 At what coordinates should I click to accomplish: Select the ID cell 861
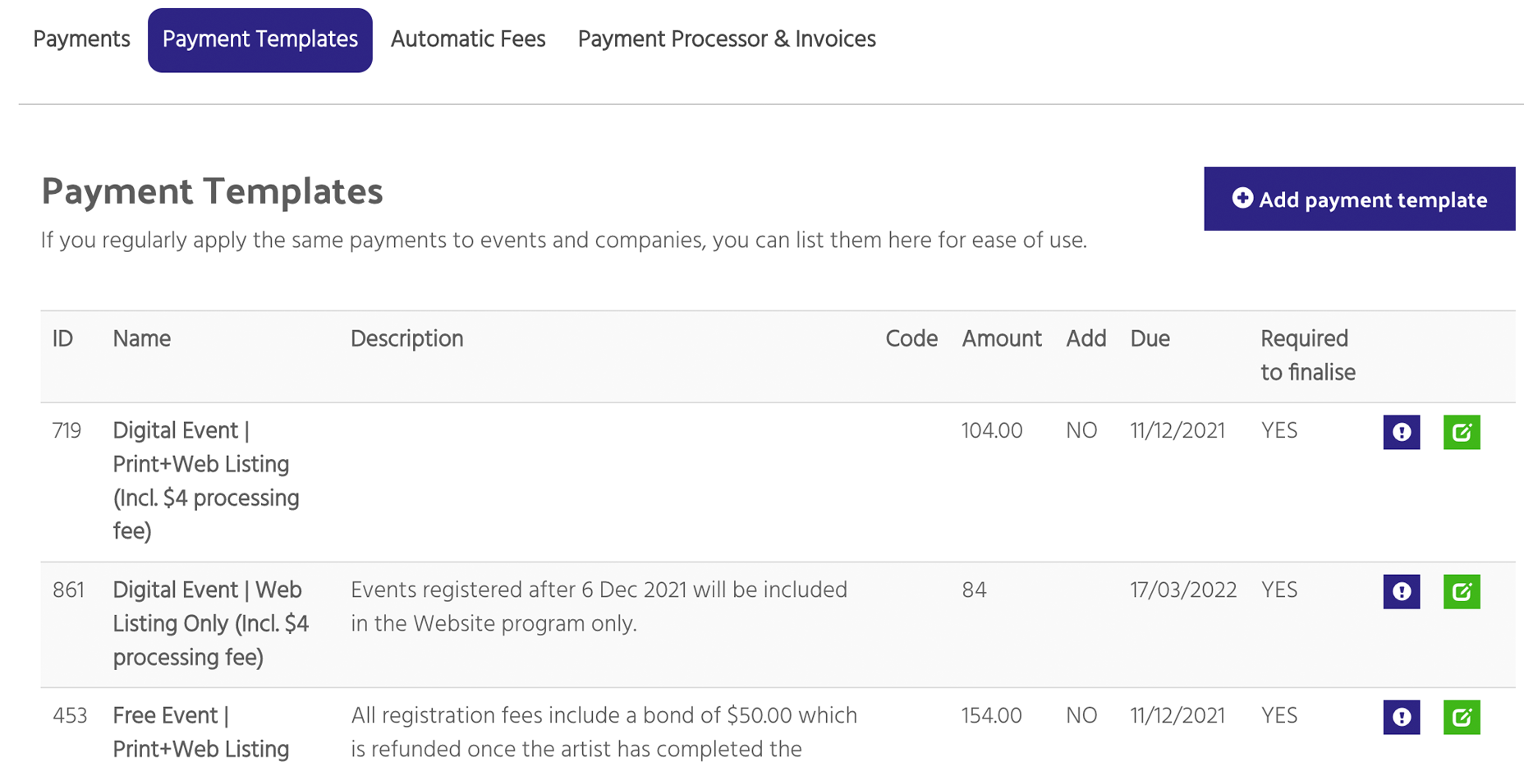68,590
